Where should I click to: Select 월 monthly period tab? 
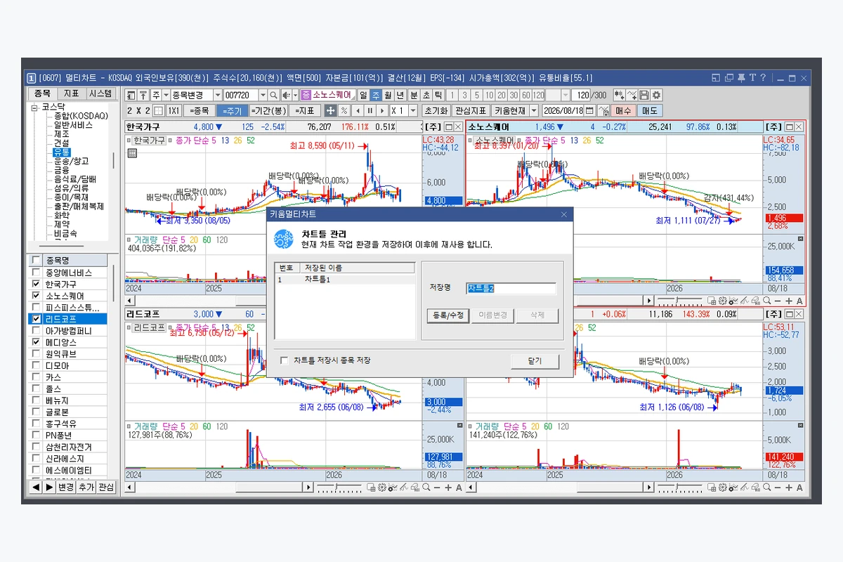[x=388, y=95]
